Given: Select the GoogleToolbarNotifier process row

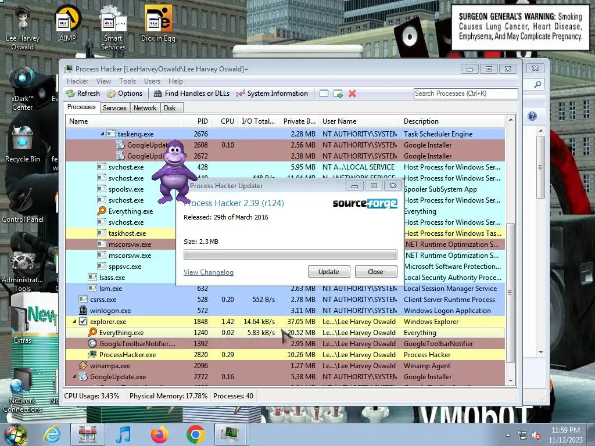Looking at the screenshot, I should pyautogui.click(x=285, y=344).
